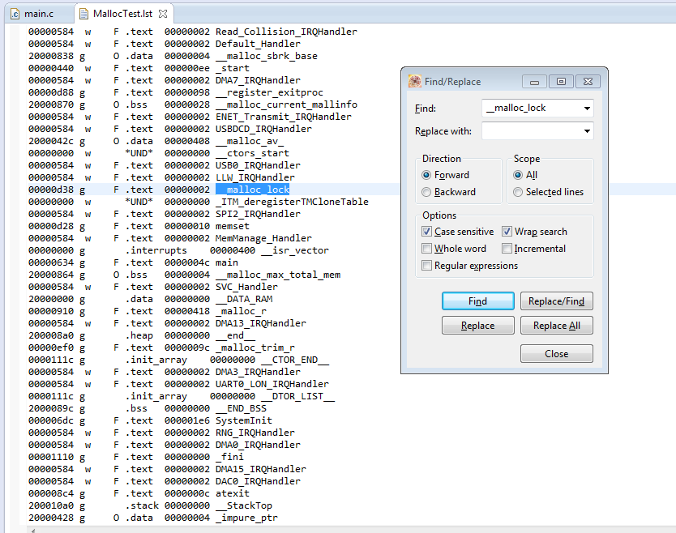This screenshot has height=533, width=676.
Task: Click the USB0_IRQHandler symbol text
Action: [x=258, y=165]
